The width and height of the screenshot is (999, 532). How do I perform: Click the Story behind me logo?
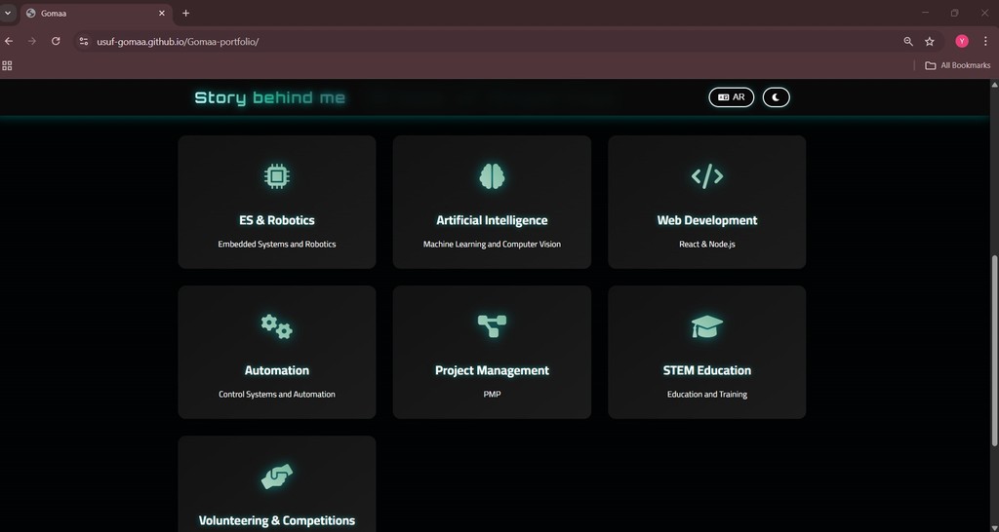(x=269, y=97)
